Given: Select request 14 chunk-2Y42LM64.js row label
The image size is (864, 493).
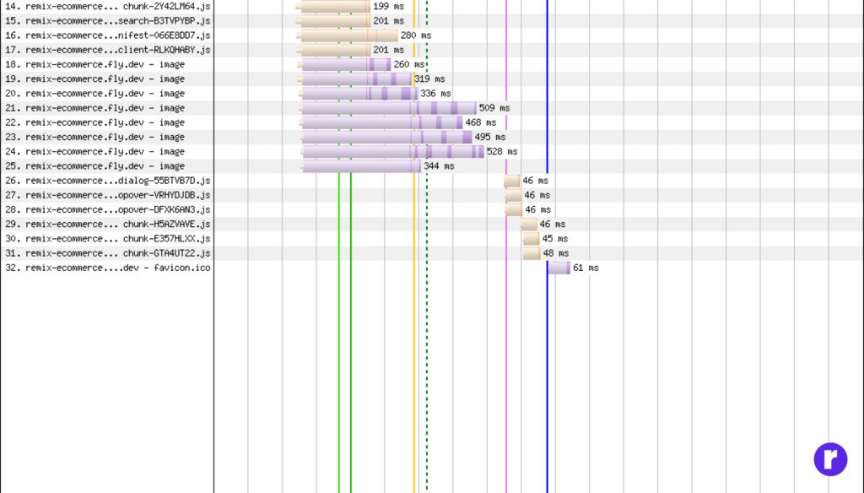Looking at the screenshot, I should coord(107,6).
